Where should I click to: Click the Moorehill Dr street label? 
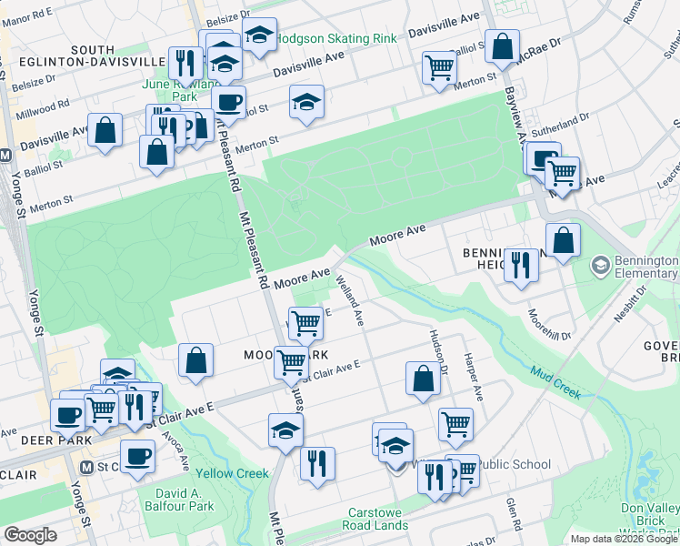click(x=549, y=325)
